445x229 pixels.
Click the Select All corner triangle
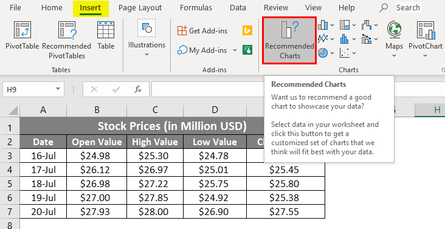13,111
